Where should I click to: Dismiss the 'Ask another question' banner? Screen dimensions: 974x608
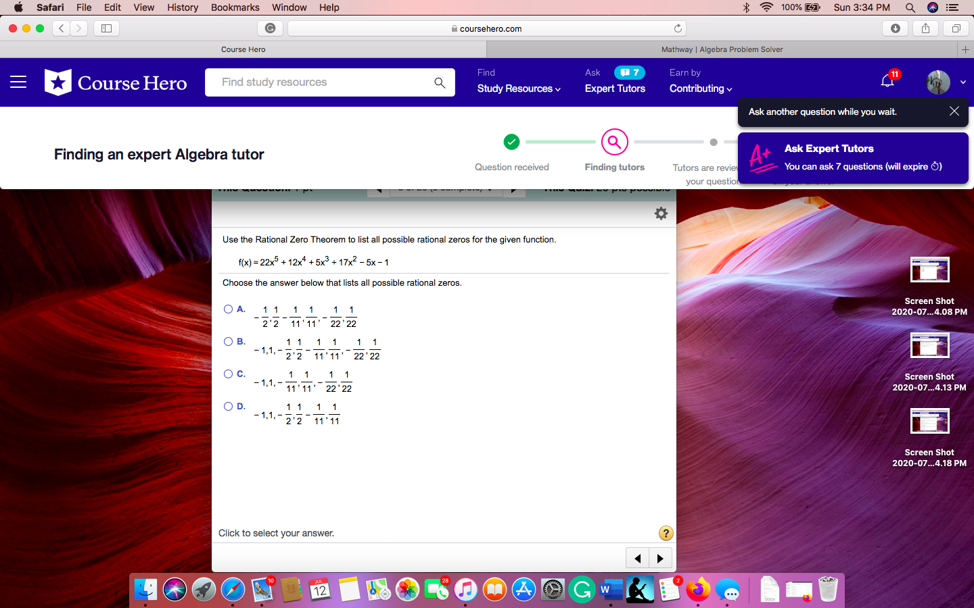954,111
